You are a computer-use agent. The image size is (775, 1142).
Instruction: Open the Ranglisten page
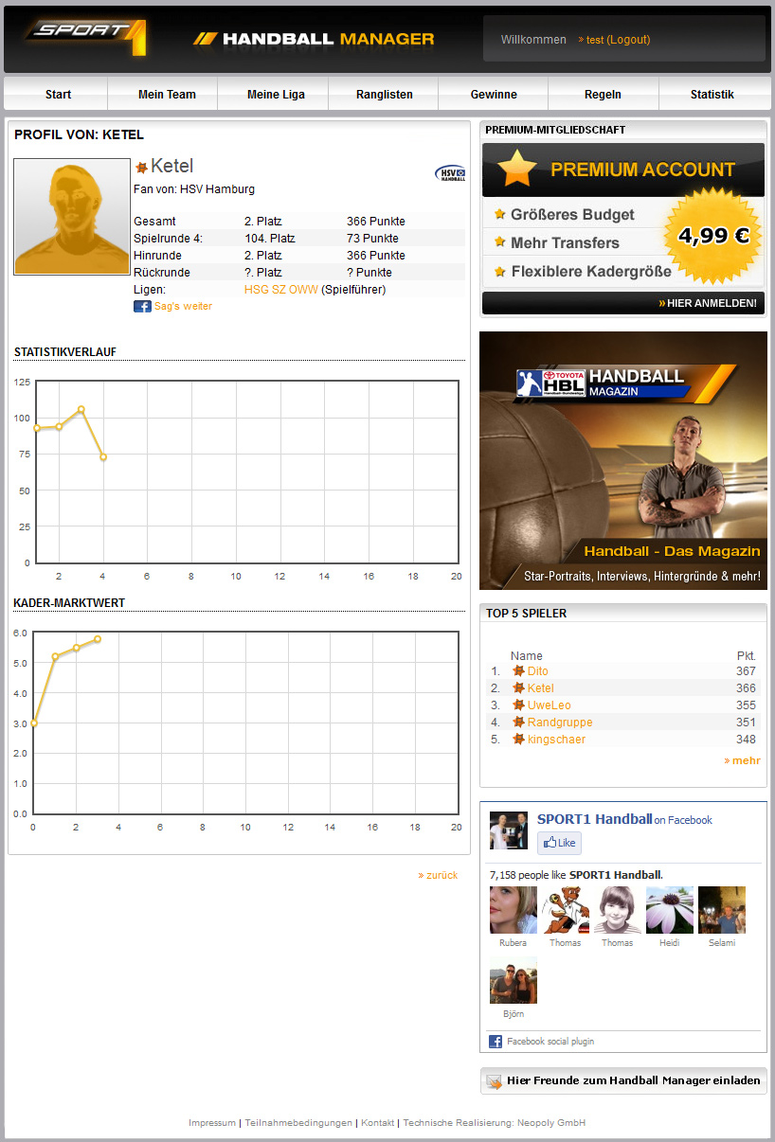[x=385, y=95]
